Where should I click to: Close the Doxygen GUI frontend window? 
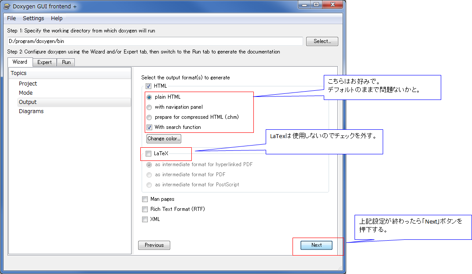pyautogui.click(x=333, y=4)
